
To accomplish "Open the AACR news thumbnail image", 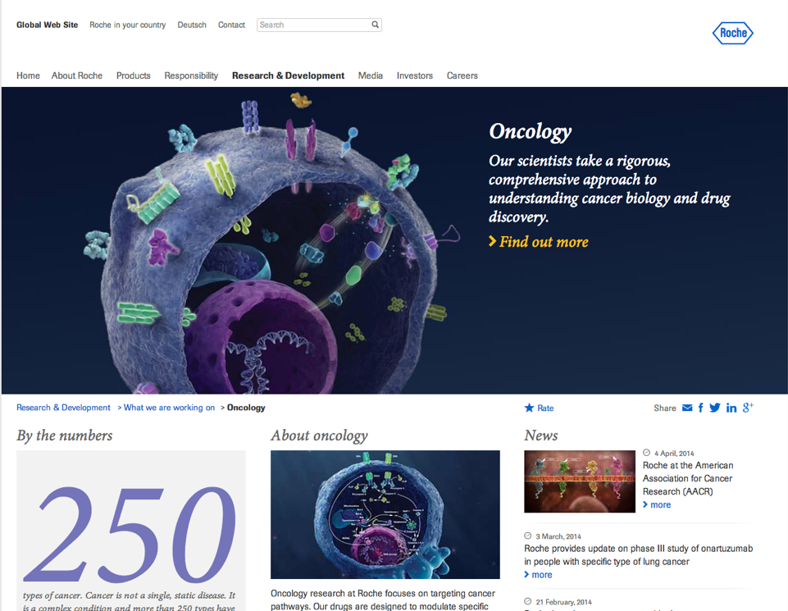I will pos(580,481).
